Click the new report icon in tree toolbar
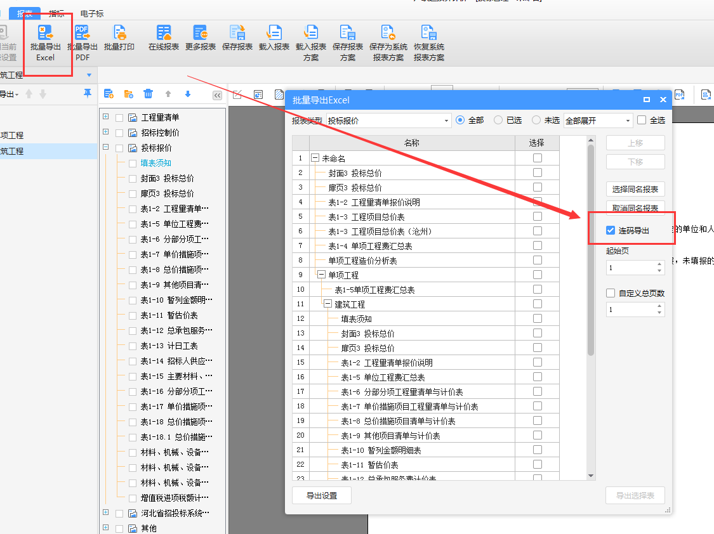Image resolution: width=714 pixels, height=534 pixels. click(x=109, y=94)
